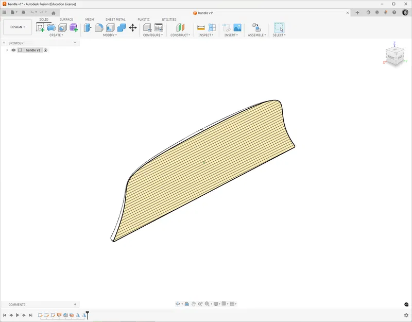Viewport: 412px width, 322px height.
Task: Toggle visibility eye for handle v1
Action: 13,50
